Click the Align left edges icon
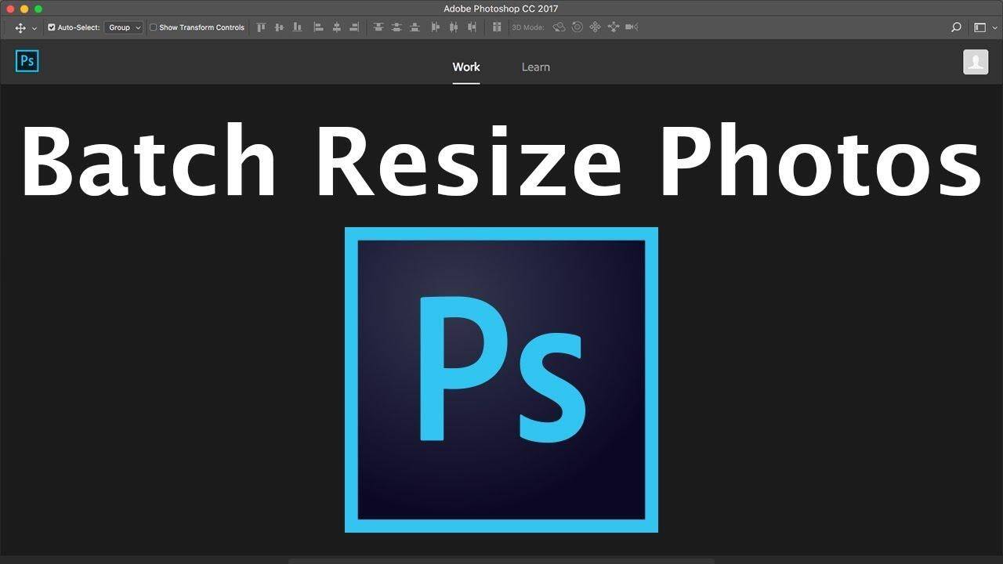Viewport: 1003px width, 564px height. [318, 27]
